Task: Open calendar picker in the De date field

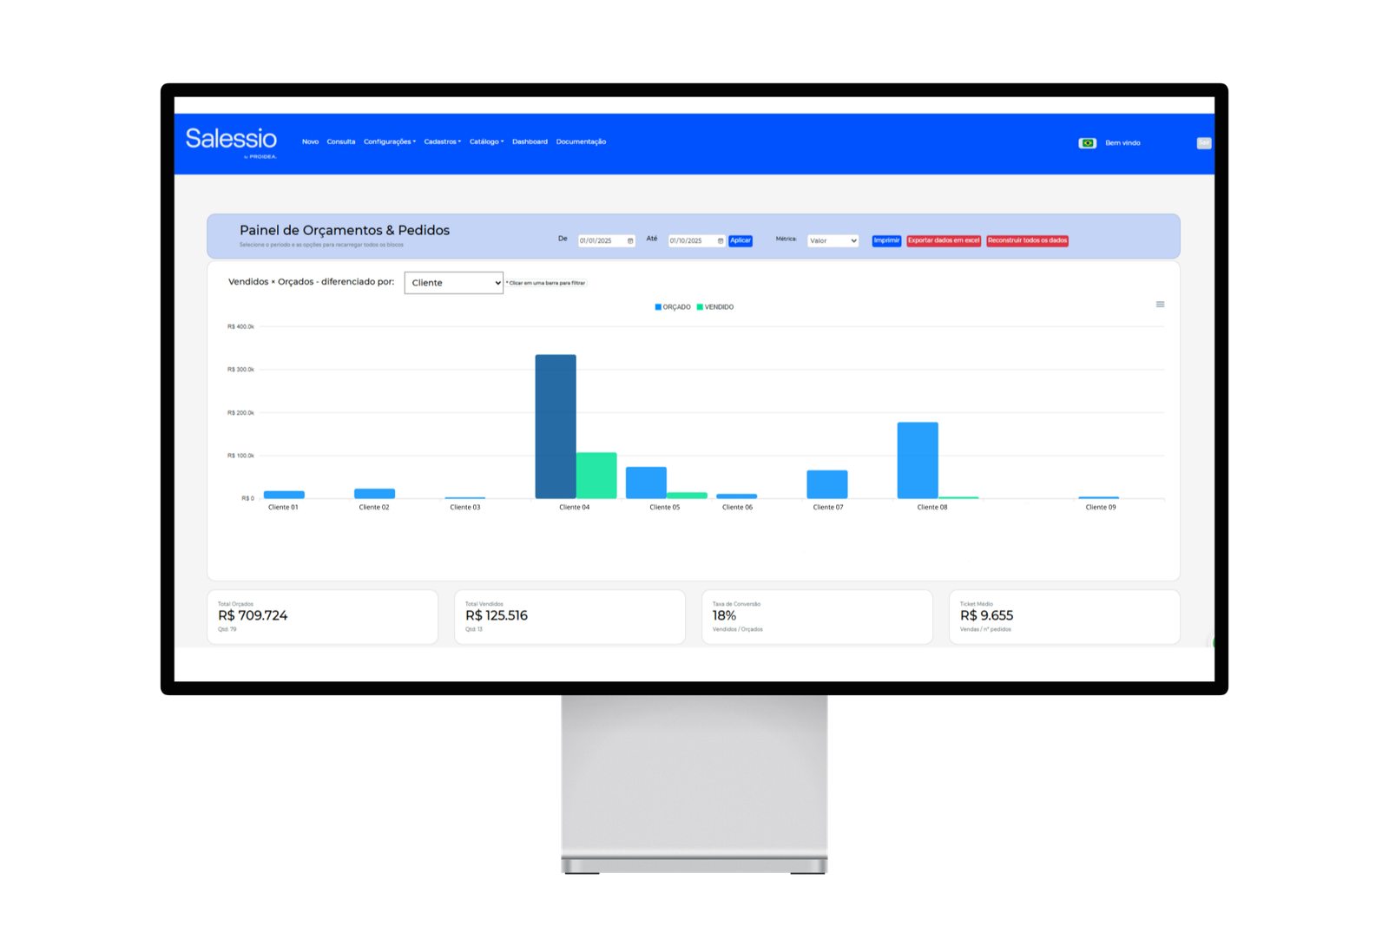Action: [630, 241]
